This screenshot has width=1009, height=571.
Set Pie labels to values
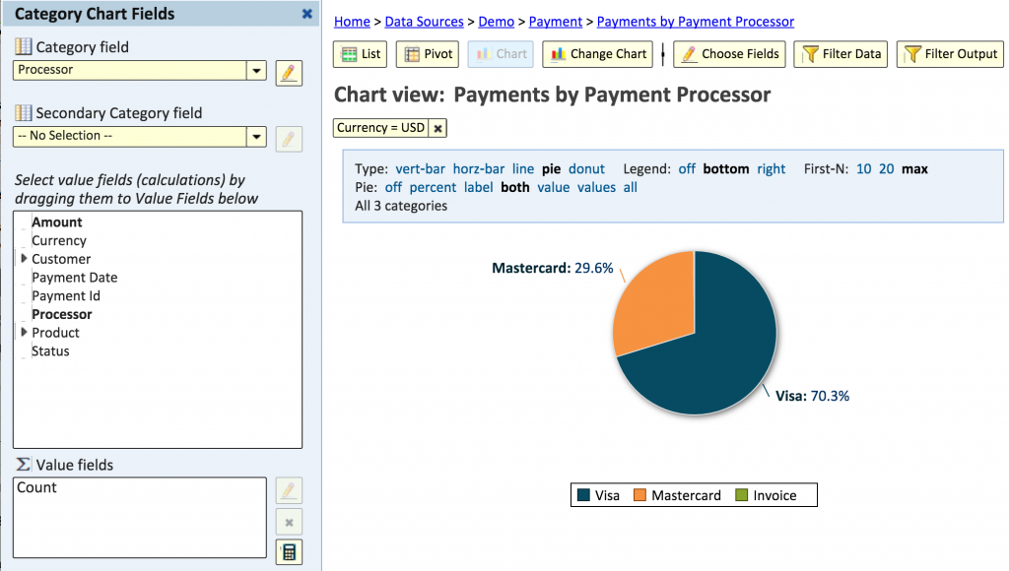point(596,187)
